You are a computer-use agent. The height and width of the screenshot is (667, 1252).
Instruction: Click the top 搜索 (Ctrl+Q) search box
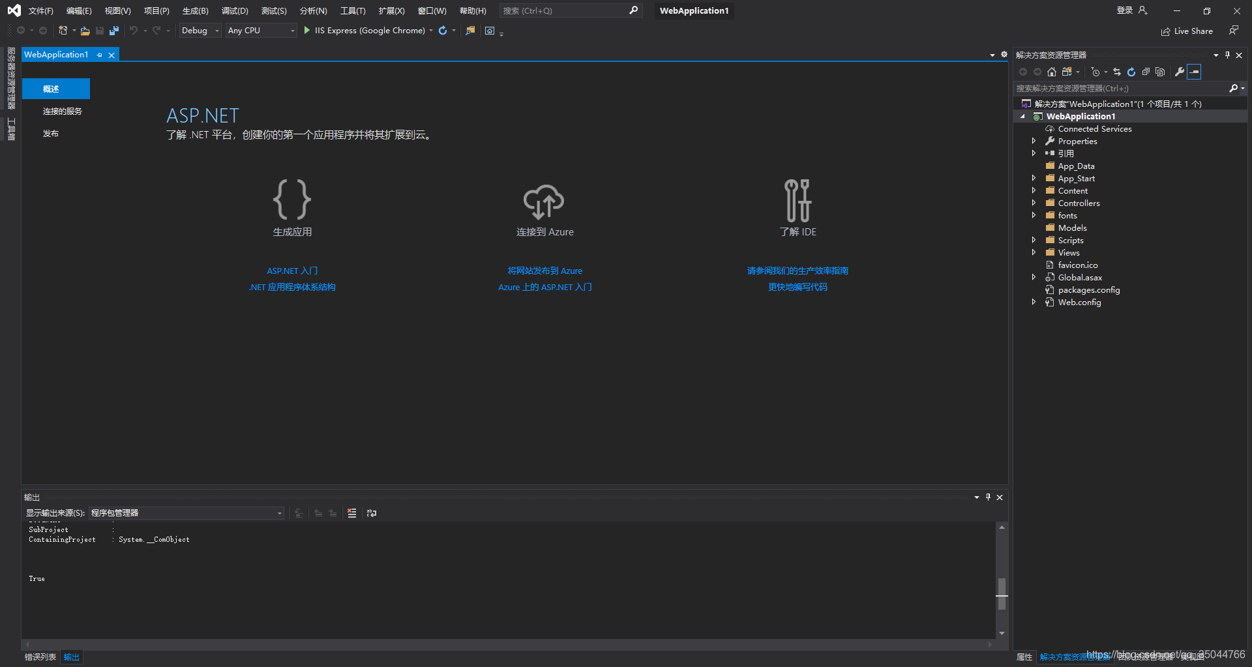point(571,11)
